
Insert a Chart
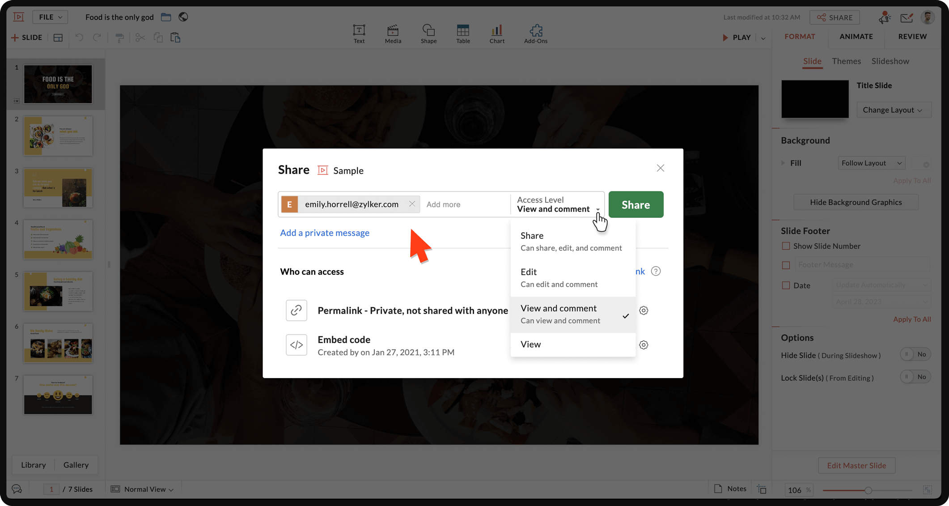point(496,34)
